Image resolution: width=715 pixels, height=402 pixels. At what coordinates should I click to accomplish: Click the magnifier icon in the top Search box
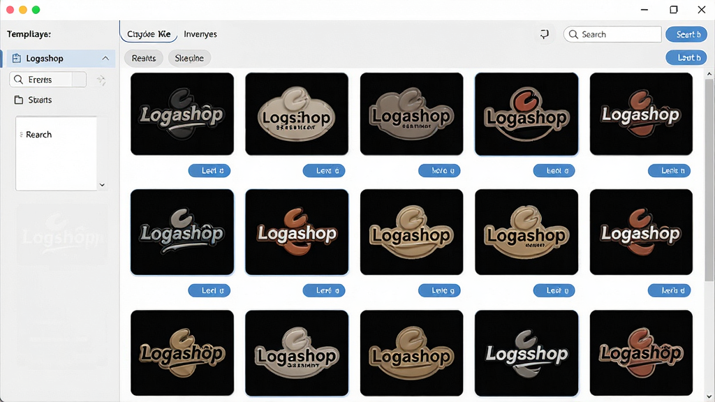pos(574,34)
